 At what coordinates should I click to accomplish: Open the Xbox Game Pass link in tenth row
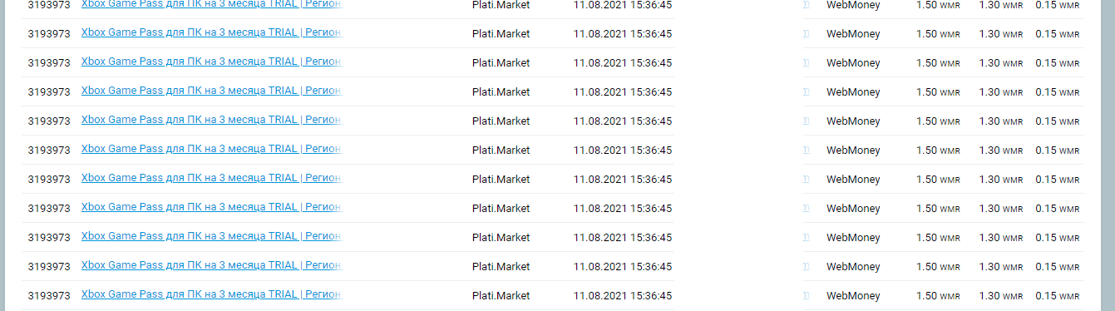(x=211, y=266)
